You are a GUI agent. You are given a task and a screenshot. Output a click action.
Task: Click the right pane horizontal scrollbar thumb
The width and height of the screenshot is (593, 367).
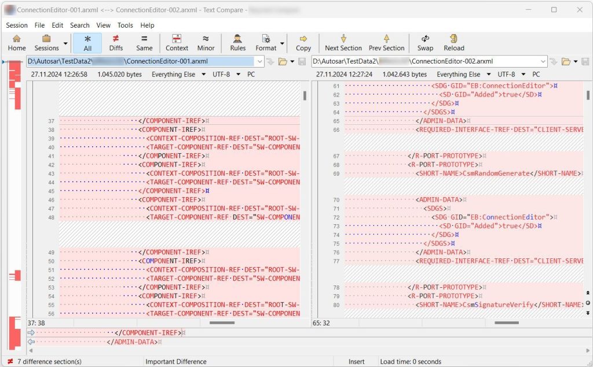click(x=506, y=323)
